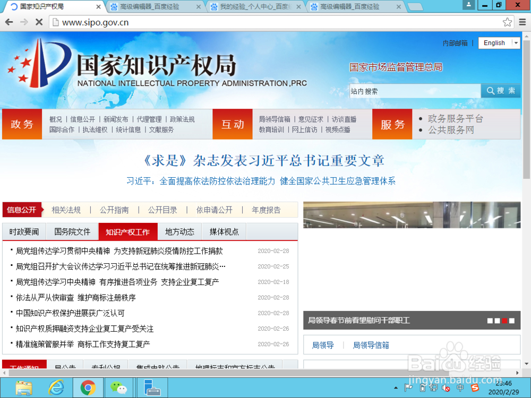This screenshot has width=531, height=398.
Task: Open the 服务 red section button
Action: click(392, 124)
